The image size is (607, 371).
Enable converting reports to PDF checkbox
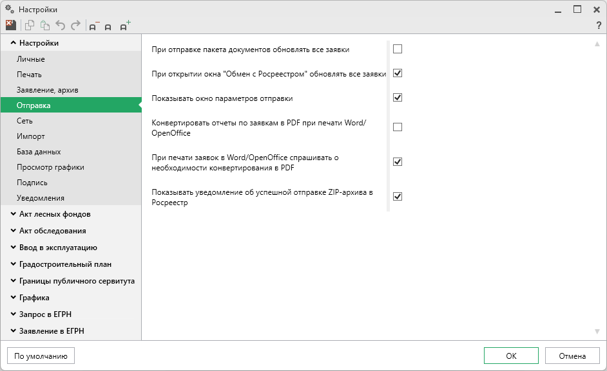click(398, 127)
